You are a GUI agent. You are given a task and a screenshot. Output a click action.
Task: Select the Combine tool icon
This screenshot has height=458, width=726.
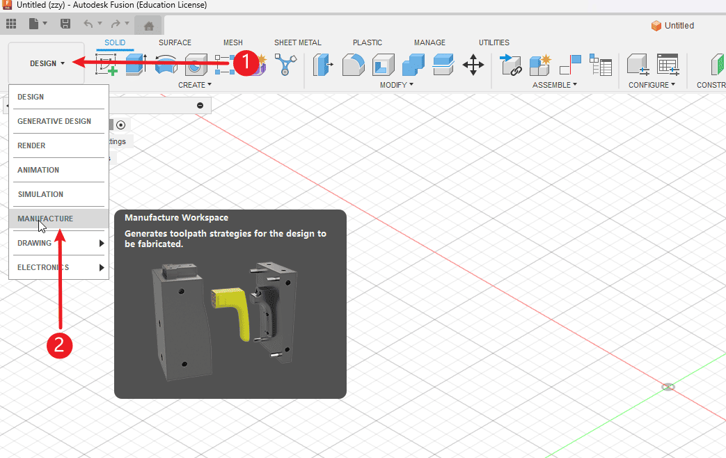click(413, 65)
